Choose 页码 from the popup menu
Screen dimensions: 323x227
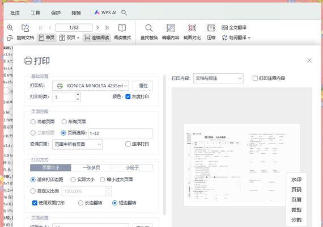296,190
